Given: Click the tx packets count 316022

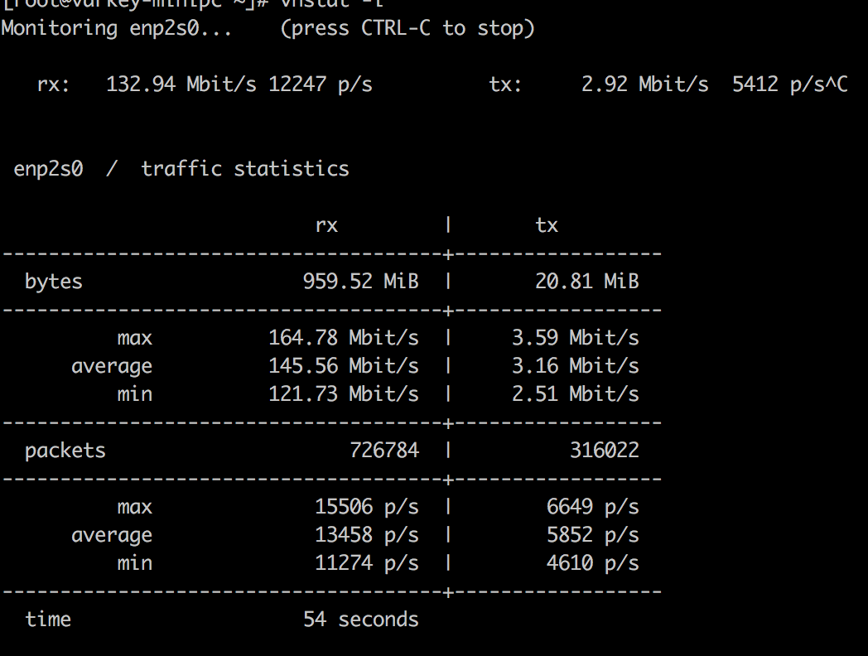Looking at the screenshot, I should pos(604,451).
